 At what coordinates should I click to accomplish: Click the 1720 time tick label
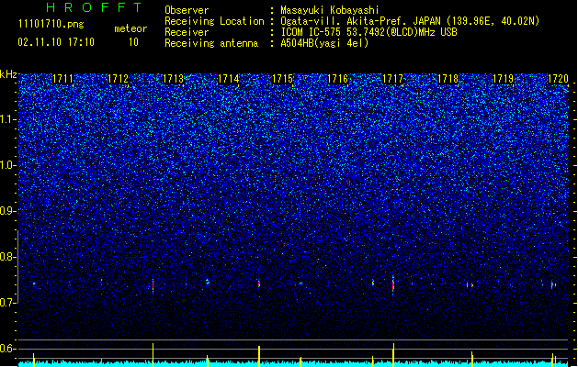(558, 79)
